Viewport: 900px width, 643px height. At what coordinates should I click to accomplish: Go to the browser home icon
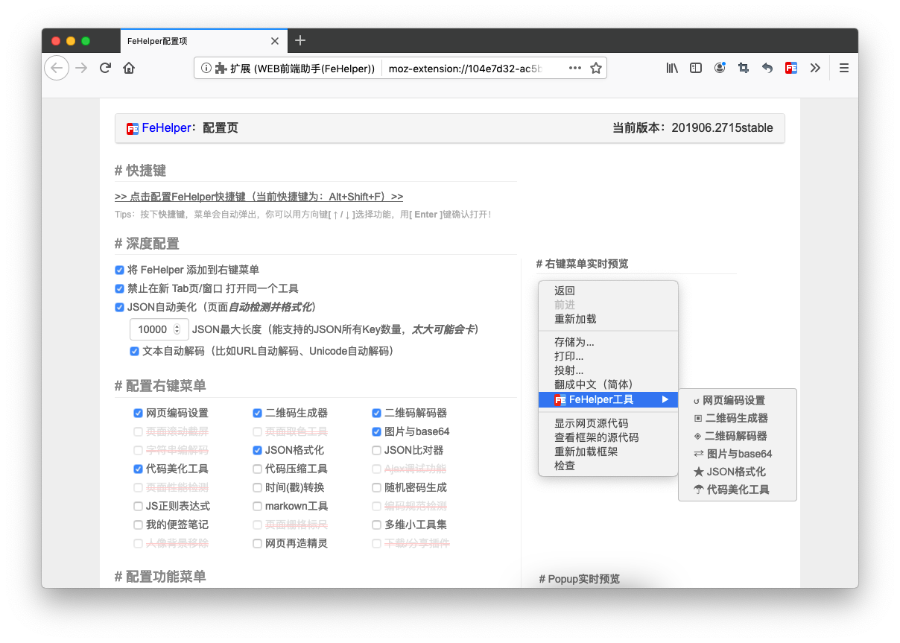pyautogui.click(x=129, y=68)
